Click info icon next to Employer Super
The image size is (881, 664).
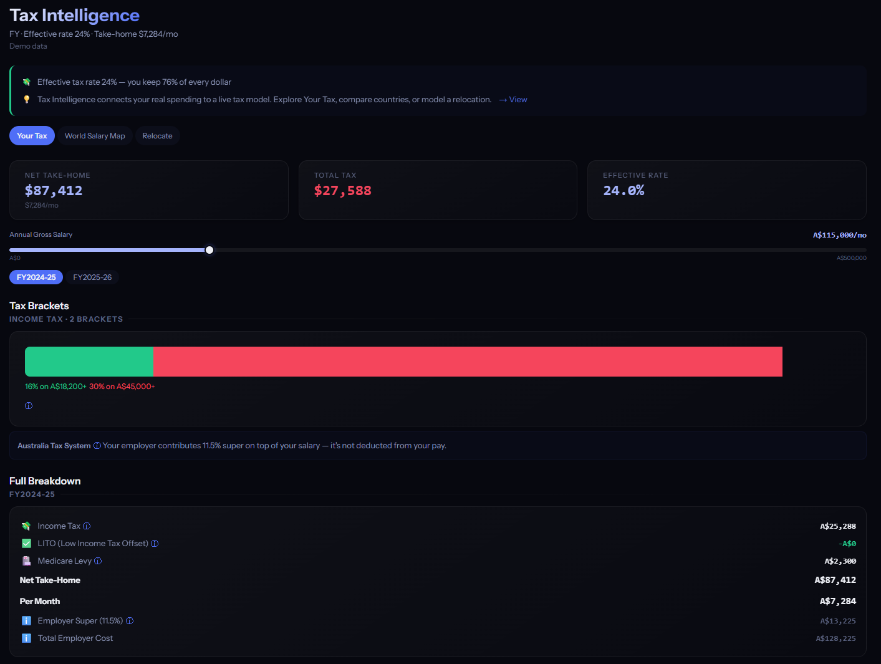(130, 621)
